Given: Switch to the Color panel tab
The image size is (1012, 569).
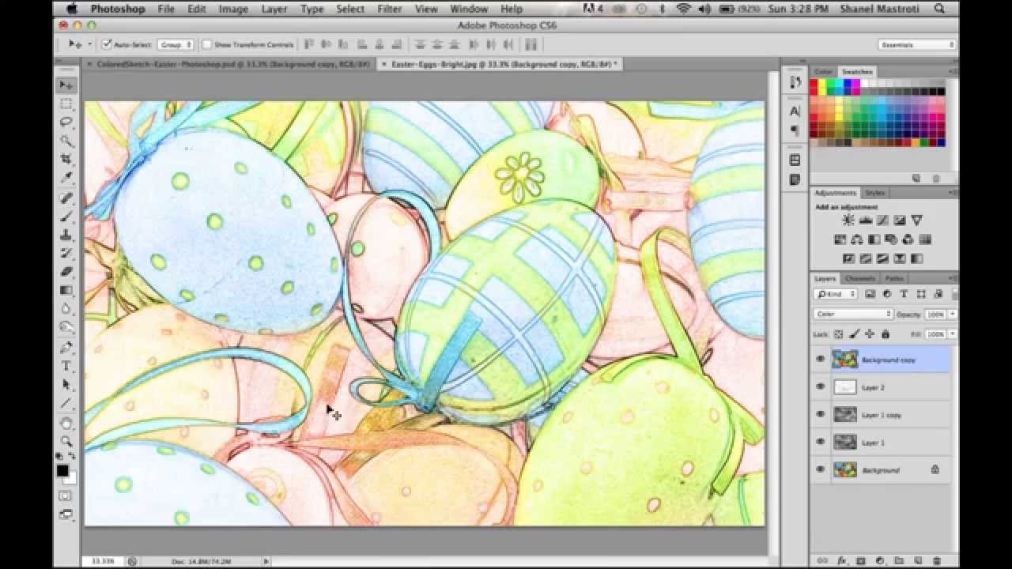Looking at the screenshot, I should 824,72.
